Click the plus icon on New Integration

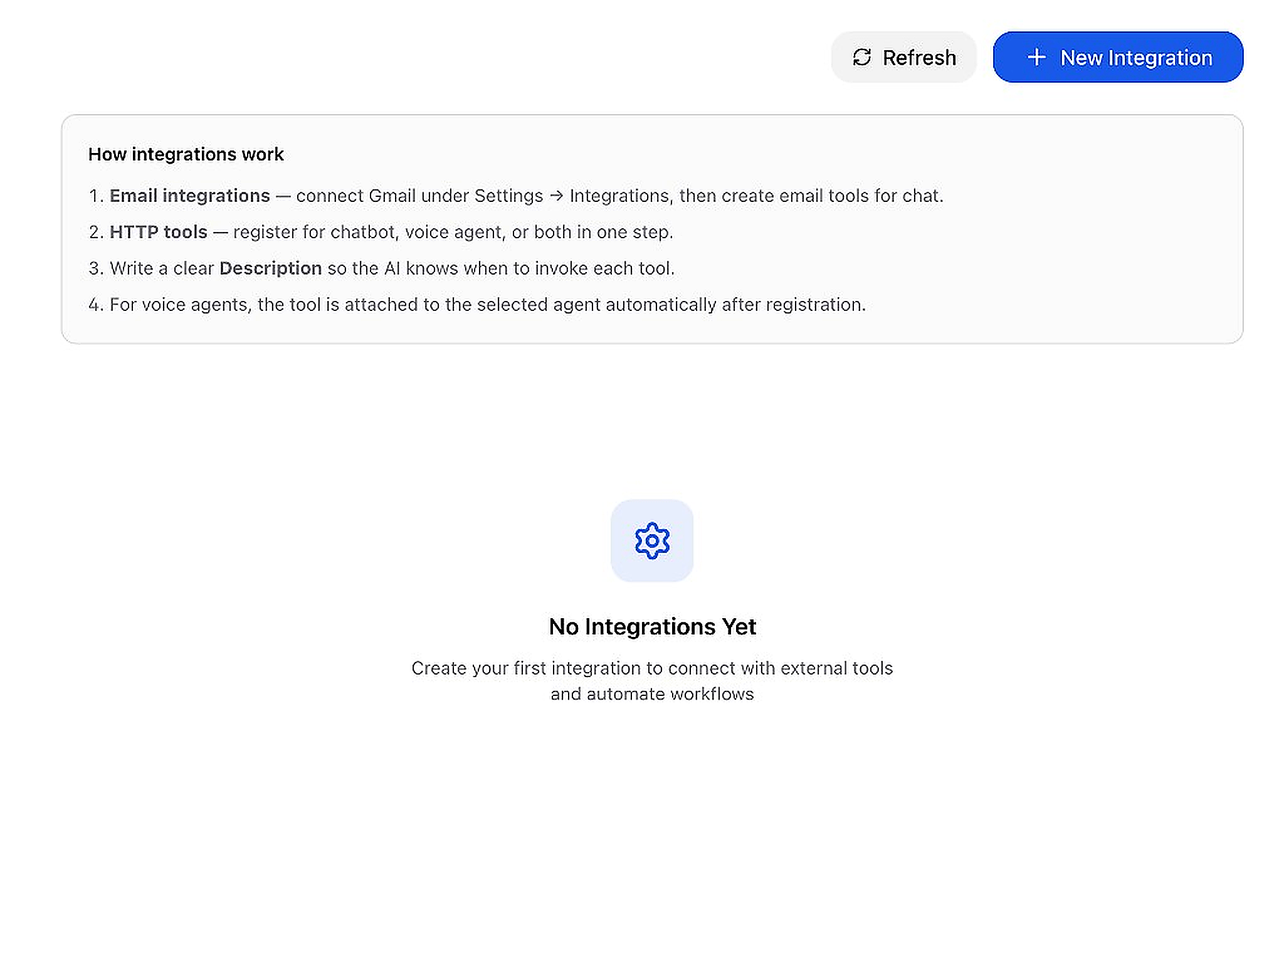coord(1036,57)
